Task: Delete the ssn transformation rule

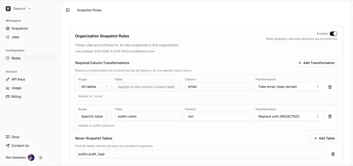Action: pyautogui.click(x=330, y=116)
